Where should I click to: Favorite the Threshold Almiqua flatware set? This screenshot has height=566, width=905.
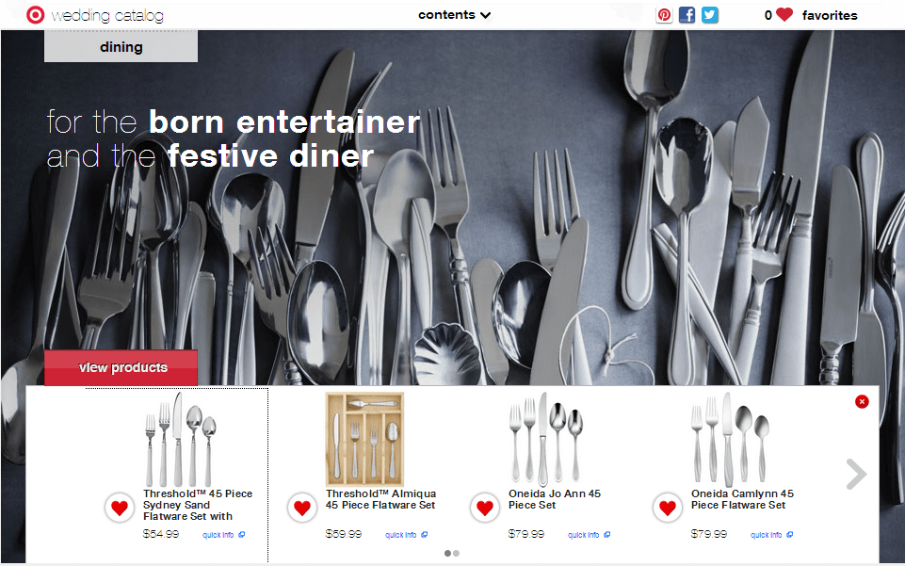point(302,509)
